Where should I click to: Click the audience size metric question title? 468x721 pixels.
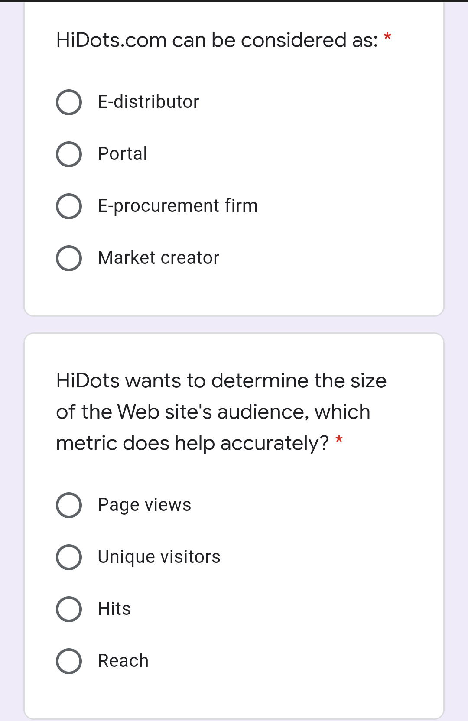221,411
